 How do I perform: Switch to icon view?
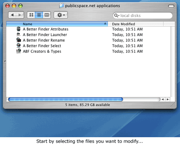(31, 15)
